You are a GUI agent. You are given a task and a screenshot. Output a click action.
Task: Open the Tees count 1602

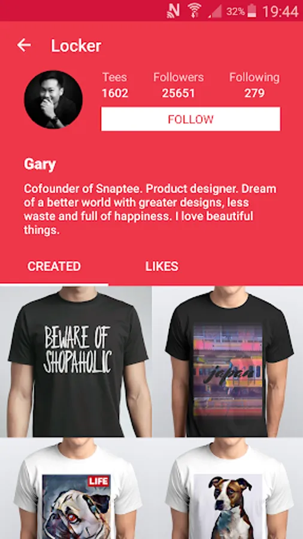115,85
